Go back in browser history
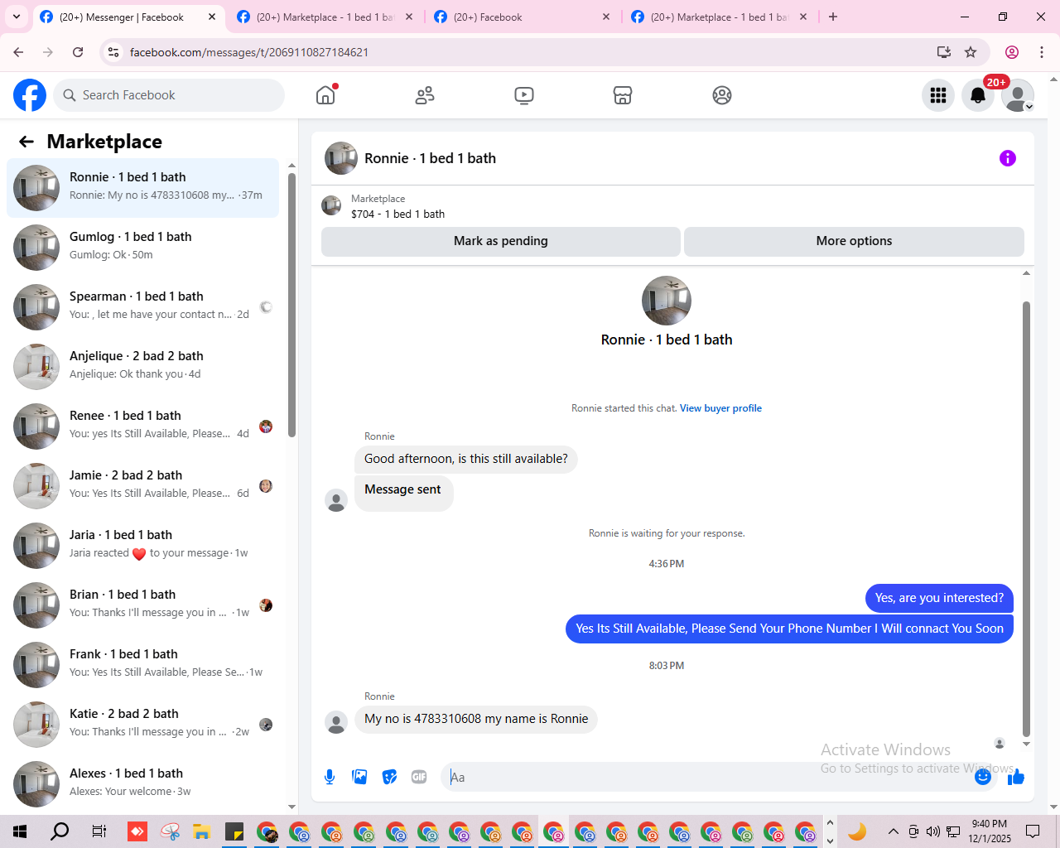The width and height of the screenshot is (1060, 848). tap(18, 52)
